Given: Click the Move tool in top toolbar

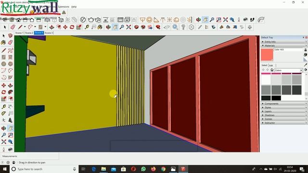Looking at the screenshot, I should coord(65,27).
